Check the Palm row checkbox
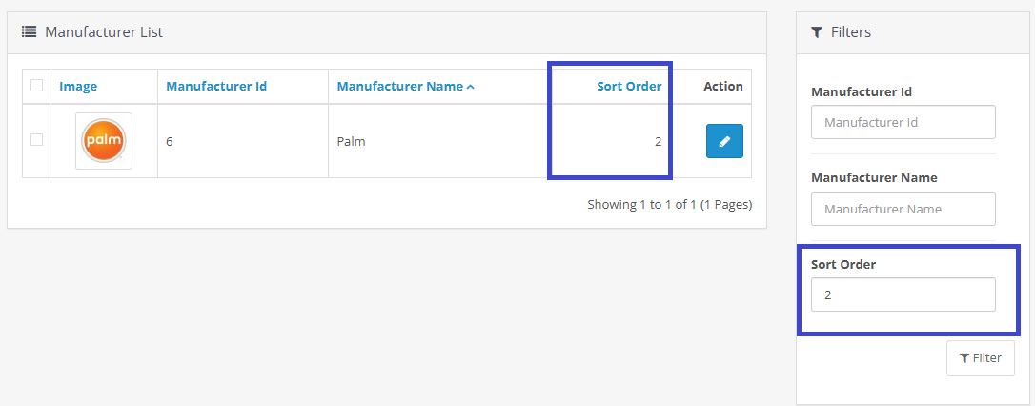 [x=37, y=140]
